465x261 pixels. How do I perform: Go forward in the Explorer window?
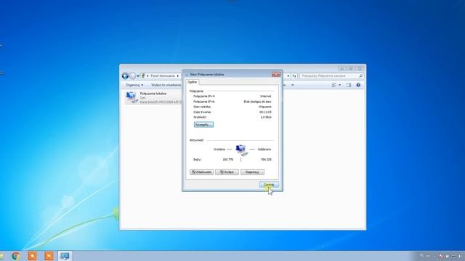tap(132, 76)
